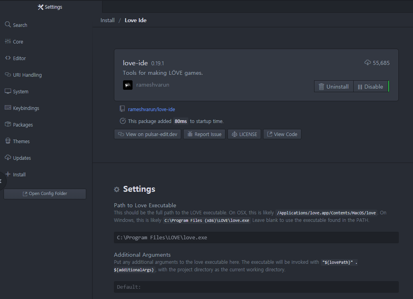Open rameshvarun author profile link
The height and width of the screenshot is (299, 413).
153,85
